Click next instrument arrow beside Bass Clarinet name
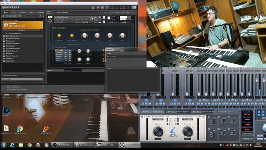The height and width of the screenshot is (150, 266). (91, 17)
